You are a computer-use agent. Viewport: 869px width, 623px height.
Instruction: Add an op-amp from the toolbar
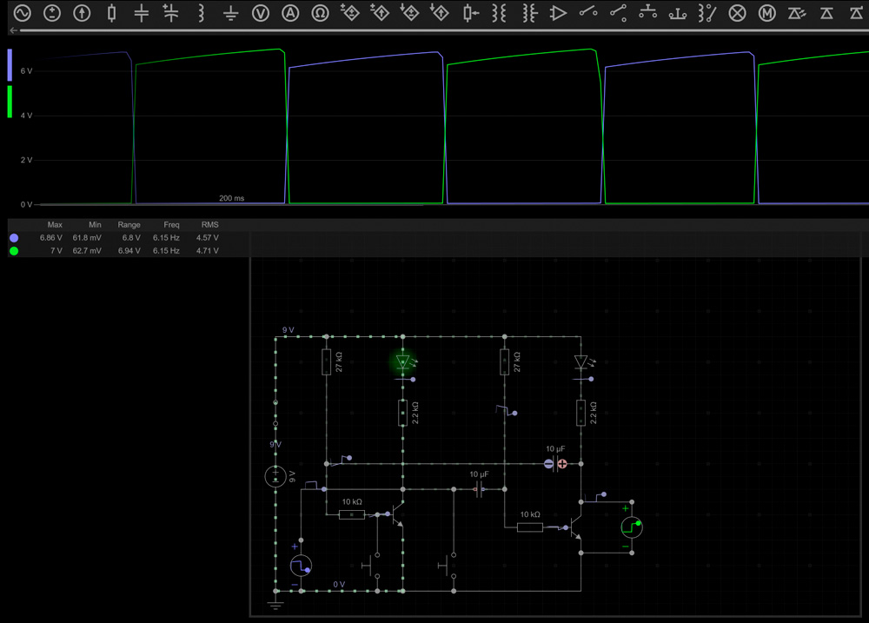pos(559,13)
